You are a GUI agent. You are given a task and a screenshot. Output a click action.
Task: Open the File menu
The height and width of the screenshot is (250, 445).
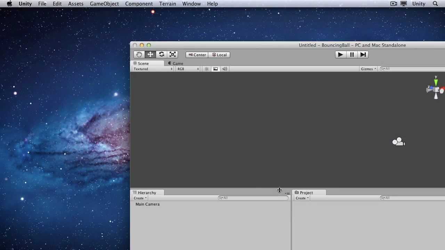click(42, 4)
